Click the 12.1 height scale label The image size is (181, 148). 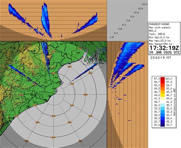[x=141, y=8]
